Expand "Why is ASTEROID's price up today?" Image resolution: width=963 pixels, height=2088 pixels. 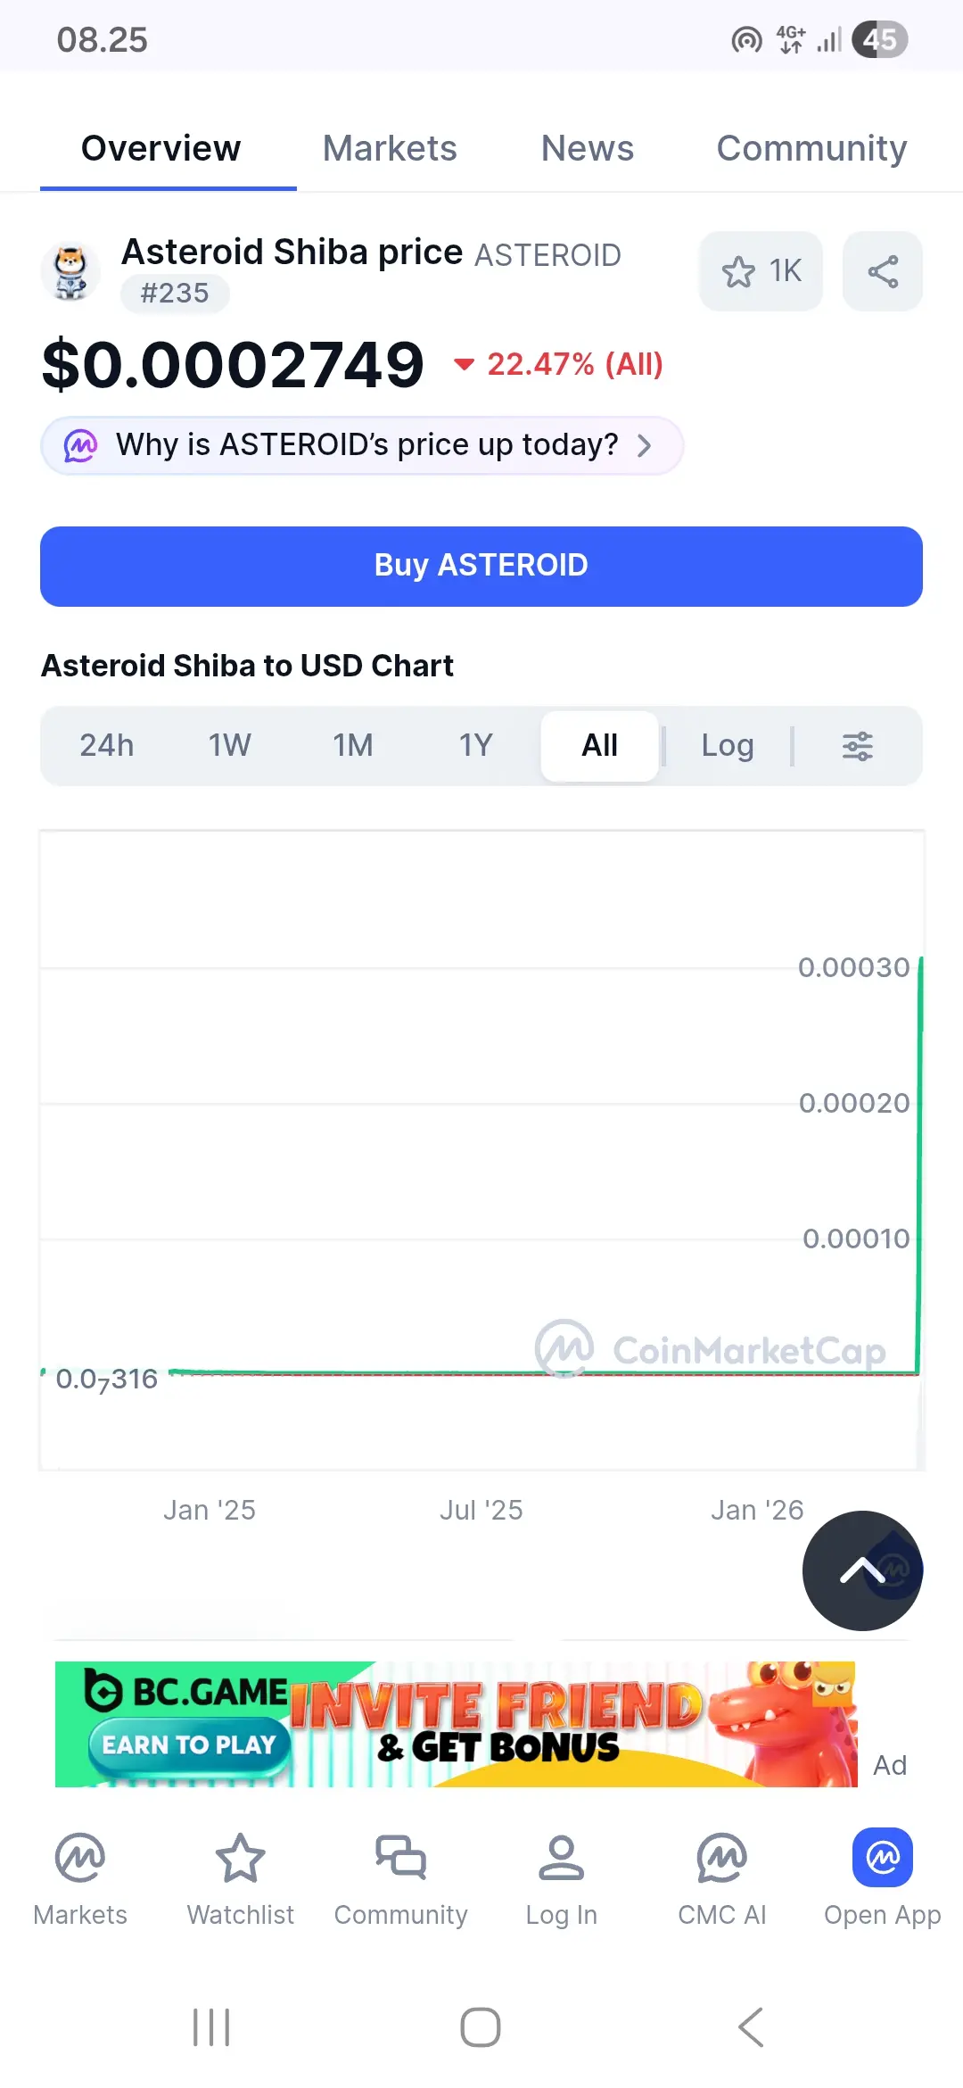(362, 445)
